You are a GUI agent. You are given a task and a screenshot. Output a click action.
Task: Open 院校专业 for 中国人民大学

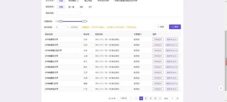tap(172, 50)
